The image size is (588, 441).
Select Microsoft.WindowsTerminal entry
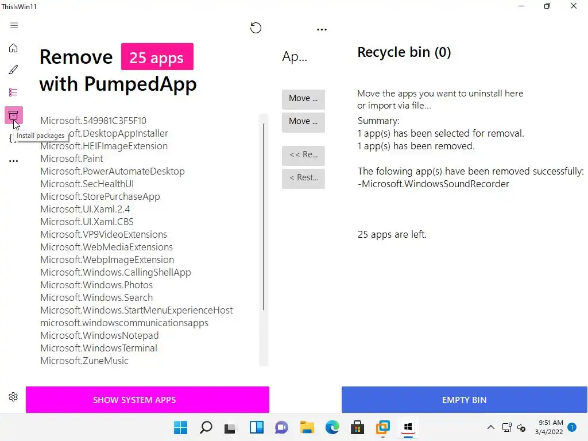(x=99, y=348)
